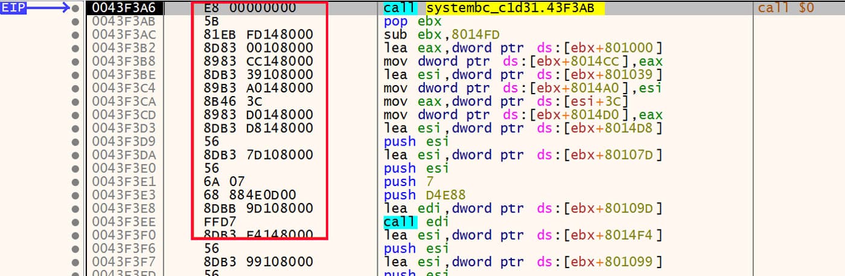The height and width of the screenshot is (276, 845).
Task: Click the opcode bytes 68 884E0D00
Action: tap(250, 195)
